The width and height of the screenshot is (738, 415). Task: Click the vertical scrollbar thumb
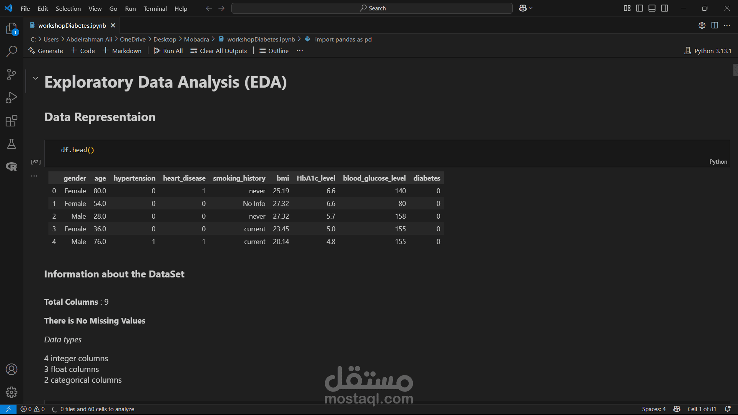735,70
